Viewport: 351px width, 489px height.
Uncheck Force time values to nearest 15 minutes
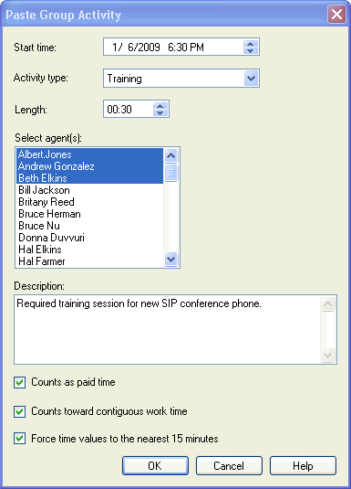pos(20,439)
